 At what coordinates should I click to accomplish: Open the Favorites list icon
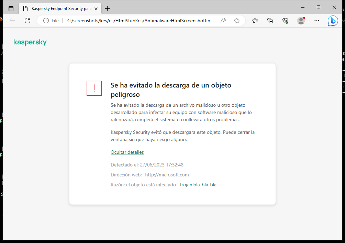(x=255, y=21)
